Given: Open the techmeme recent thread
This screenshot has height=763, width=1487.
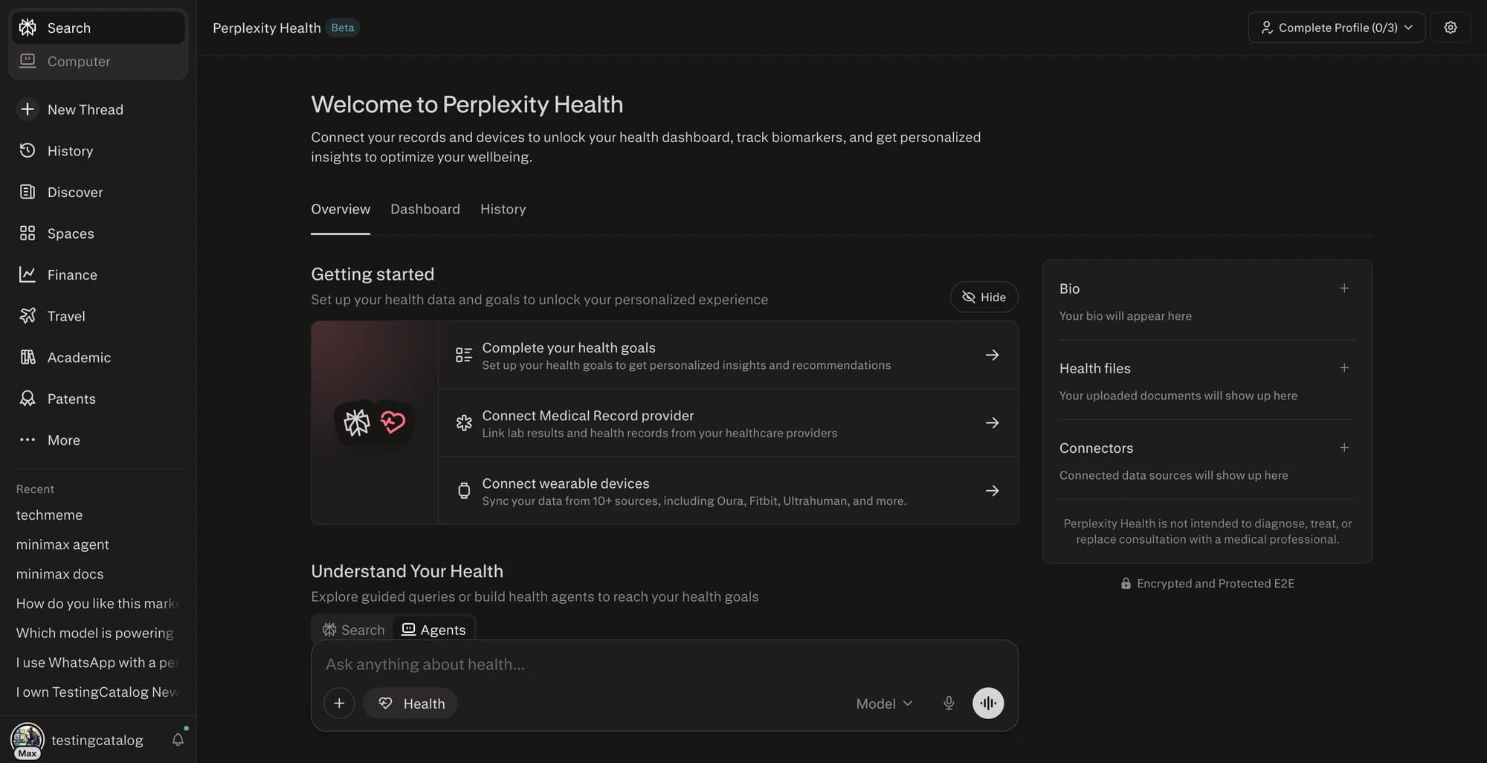Looking at the screenshot, I should pos(49,515).
